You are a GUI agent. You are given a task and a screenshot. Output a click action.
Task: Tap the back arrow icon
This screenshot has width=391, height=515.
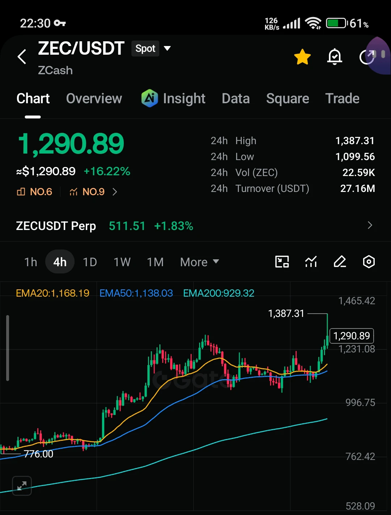click(x=22, y=56)
